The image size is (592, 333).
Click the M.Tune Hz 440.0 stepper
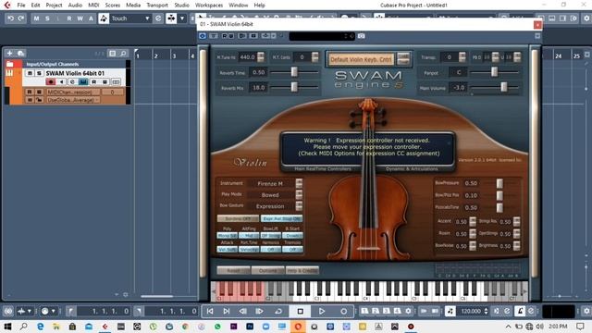261,57
